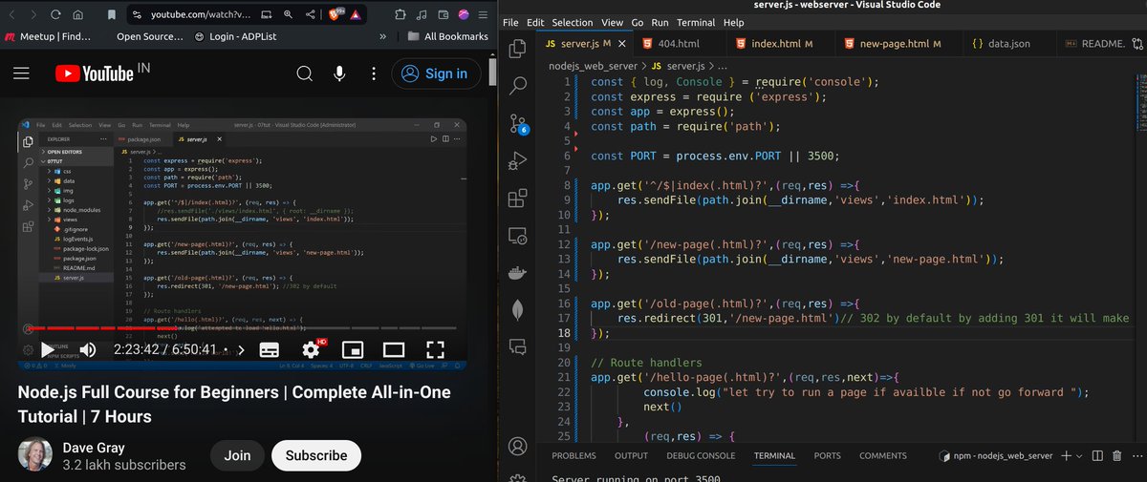Open browser extensions puzzle icon
This screenshot has height=482, width=1147.
click(x=399, y=14)
